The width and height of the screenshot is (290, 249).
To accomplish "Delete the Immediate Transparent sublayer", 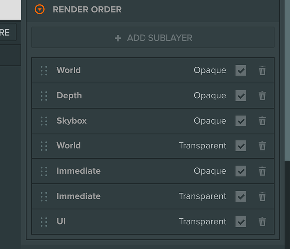I will tap(262, 196).
